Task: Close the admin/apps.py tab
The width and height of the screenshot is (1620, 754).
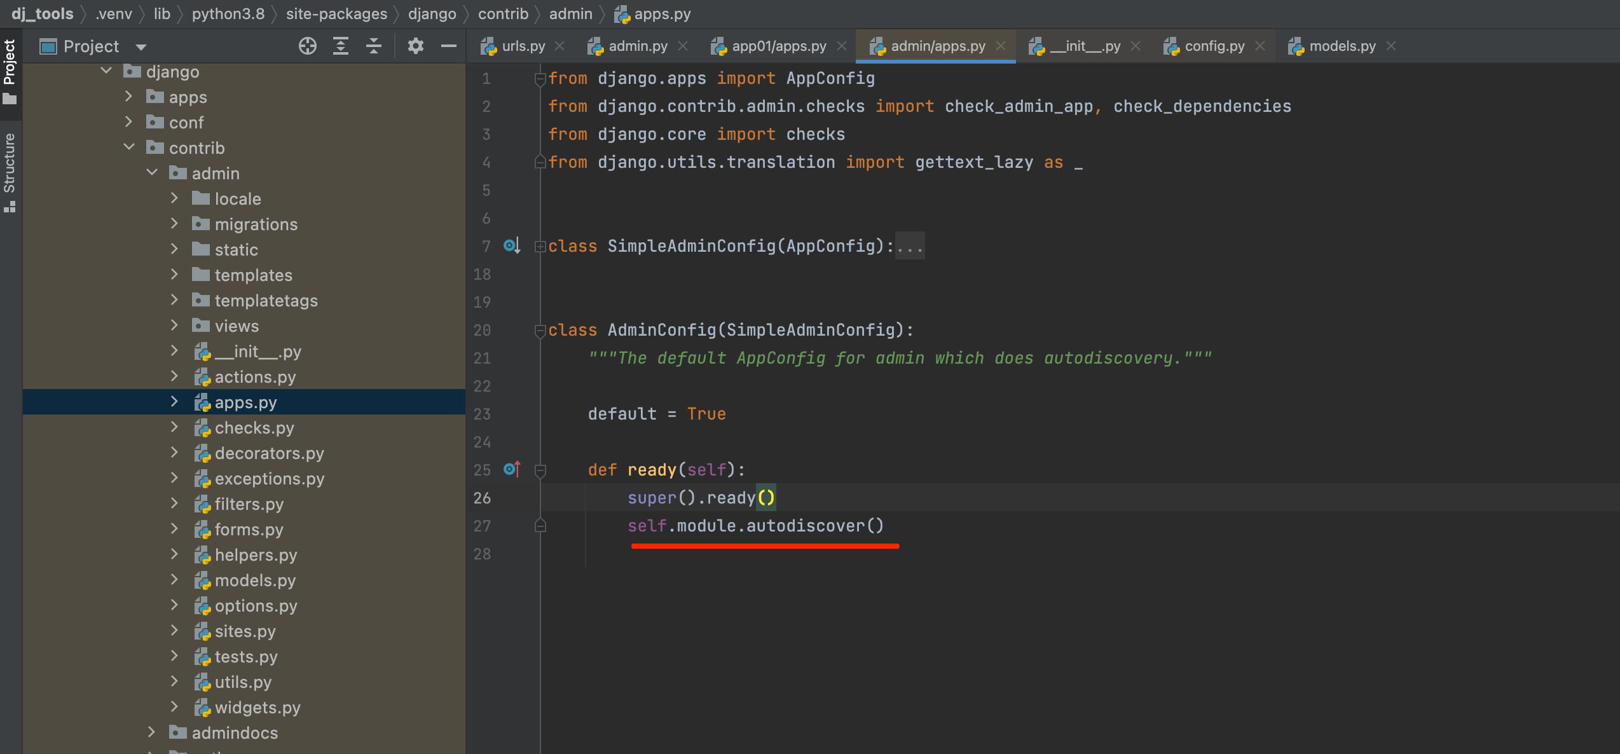Action: coord(1001,46)
